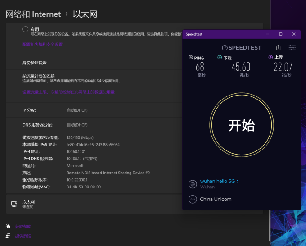Click the Speedtest share icon
The width and height of the screenshot is (306, 246).
pos(279,47)
